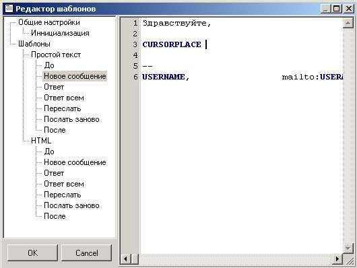This screenshot has height=268, width=357.
Task: Confirm changes with the OK button
Action: [32, 253]
